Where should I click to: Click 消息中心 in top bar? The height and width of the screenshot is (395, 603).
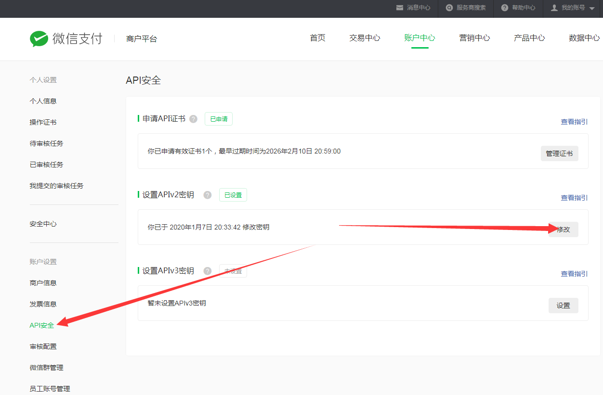coord(419,8)
